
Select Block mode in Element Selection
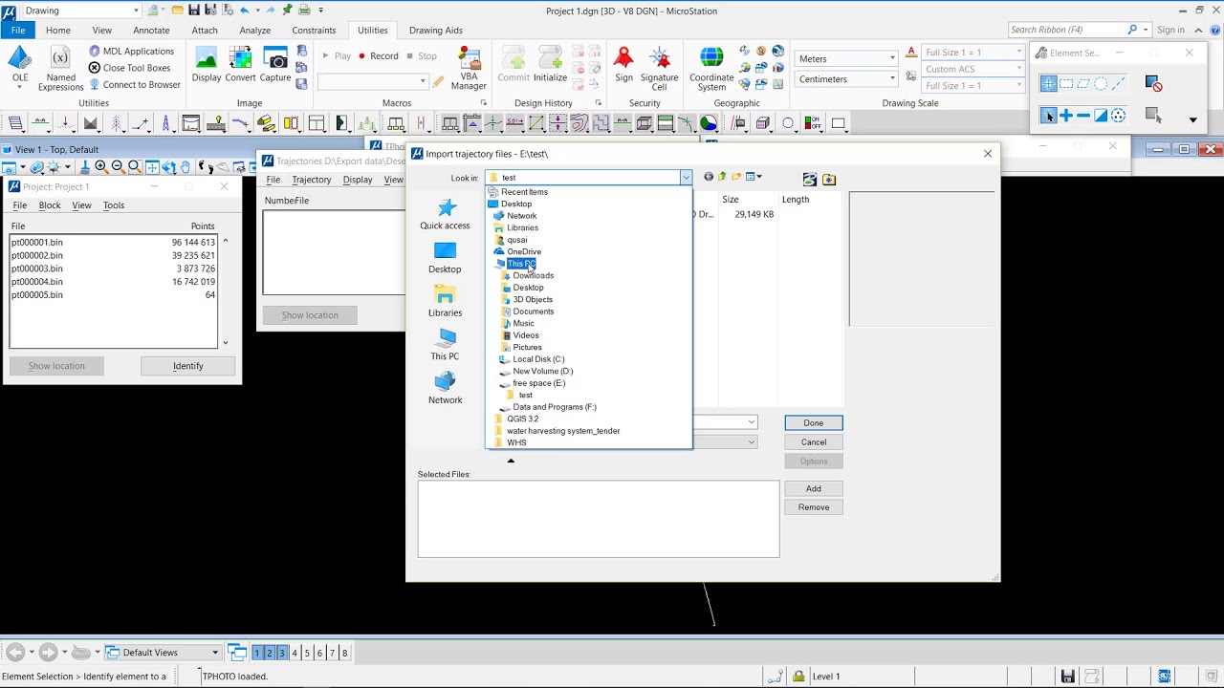click(1066, 84)
